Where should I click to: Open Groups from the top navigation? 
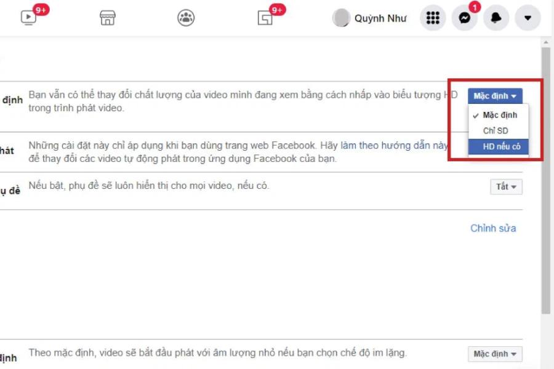(x=185, y=18)
